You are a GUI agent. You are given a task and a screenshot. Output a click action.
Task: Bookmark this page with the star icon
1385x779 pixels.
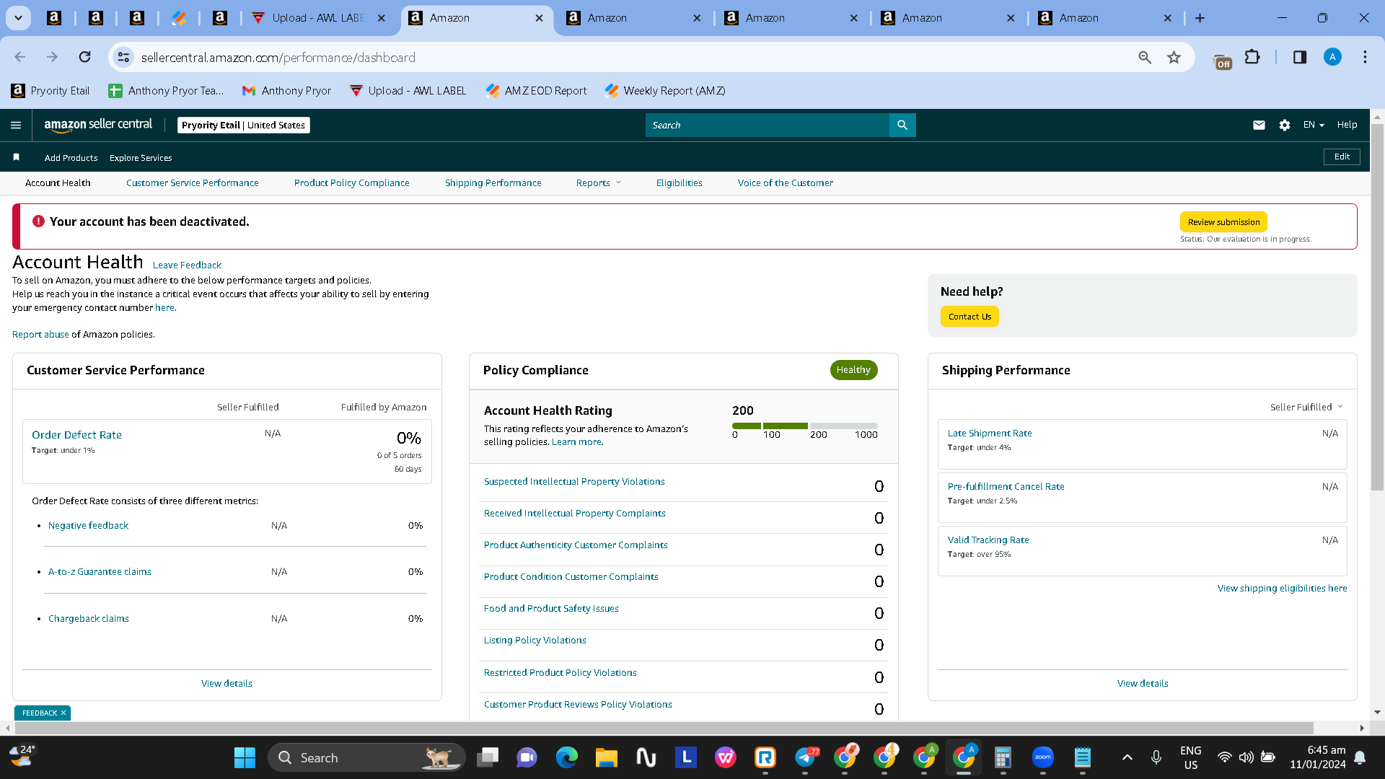1174,57
